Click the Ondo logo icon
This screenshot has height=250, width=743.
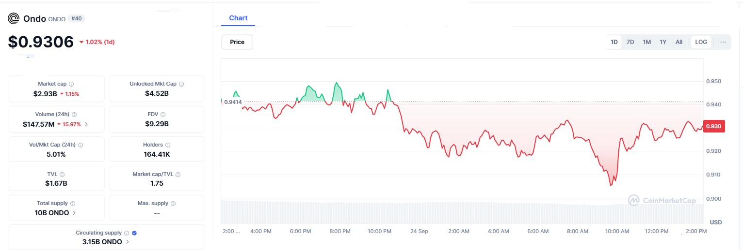[x=14, y=19]
